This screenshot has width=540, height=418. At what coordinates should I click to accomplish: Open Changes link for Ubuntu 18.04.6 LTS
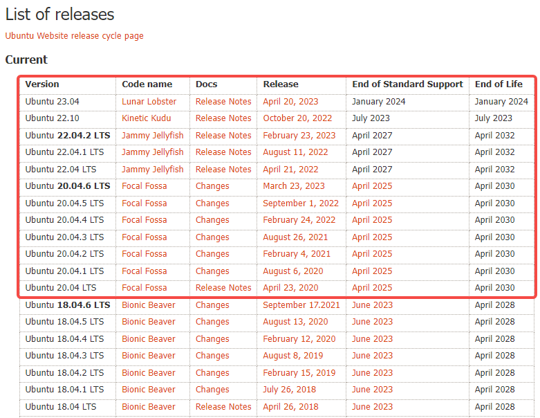click(x=212, y=305)
